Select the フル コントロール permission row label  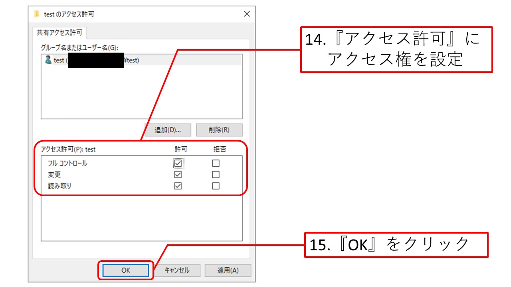pos(67,163)
